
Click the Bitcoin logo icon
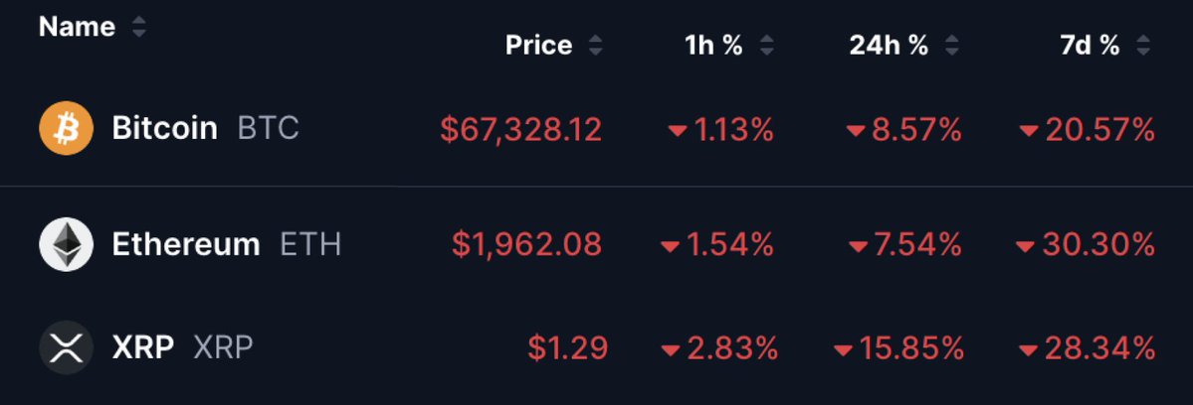pos(66,129)
